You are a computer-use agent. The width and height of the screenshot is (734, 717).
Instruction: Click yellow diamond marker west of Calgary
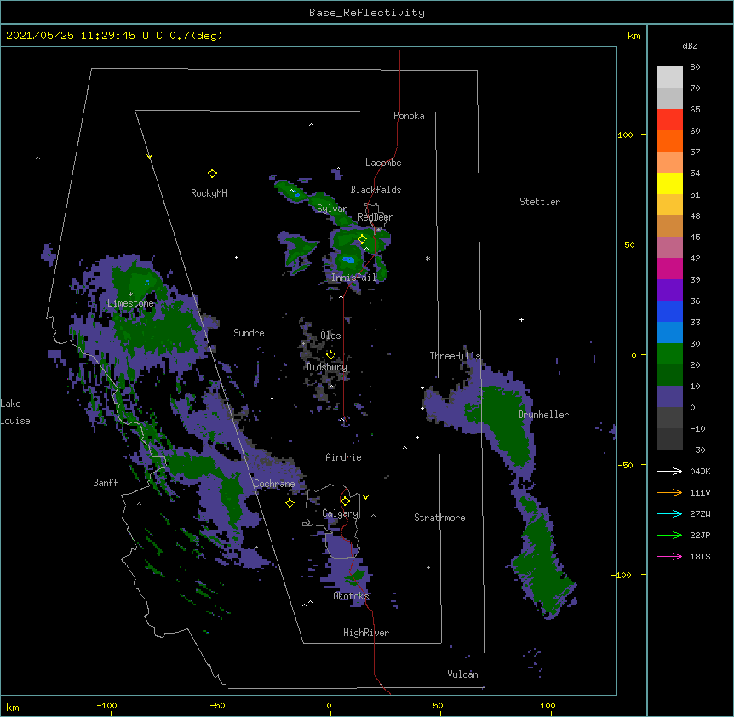(x=290, y=503)
